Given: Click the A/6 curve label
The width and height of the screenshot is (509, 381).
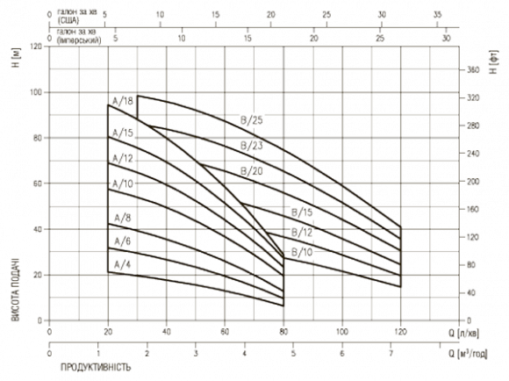Looking at the screenshot, I should click(122, 241).
